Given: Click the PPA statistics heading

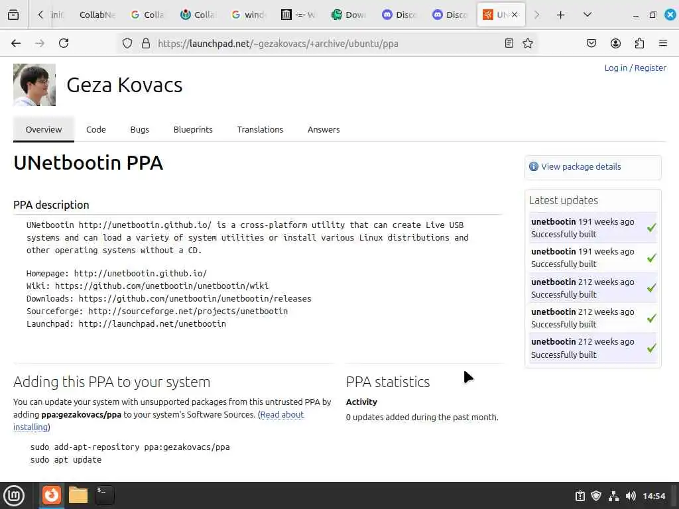Looking at the screenshot, I should (388, 382).
